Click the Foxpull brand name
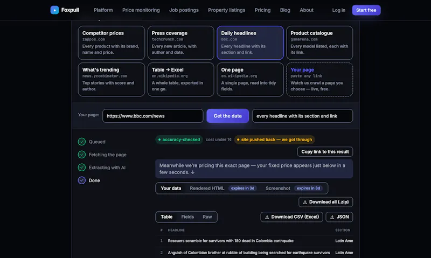 [70, 10]
